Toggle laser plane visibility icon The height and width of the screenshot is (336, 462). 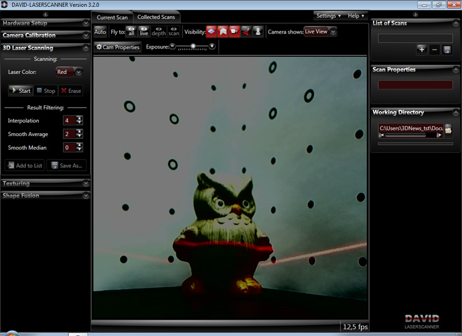pos(246,31)
